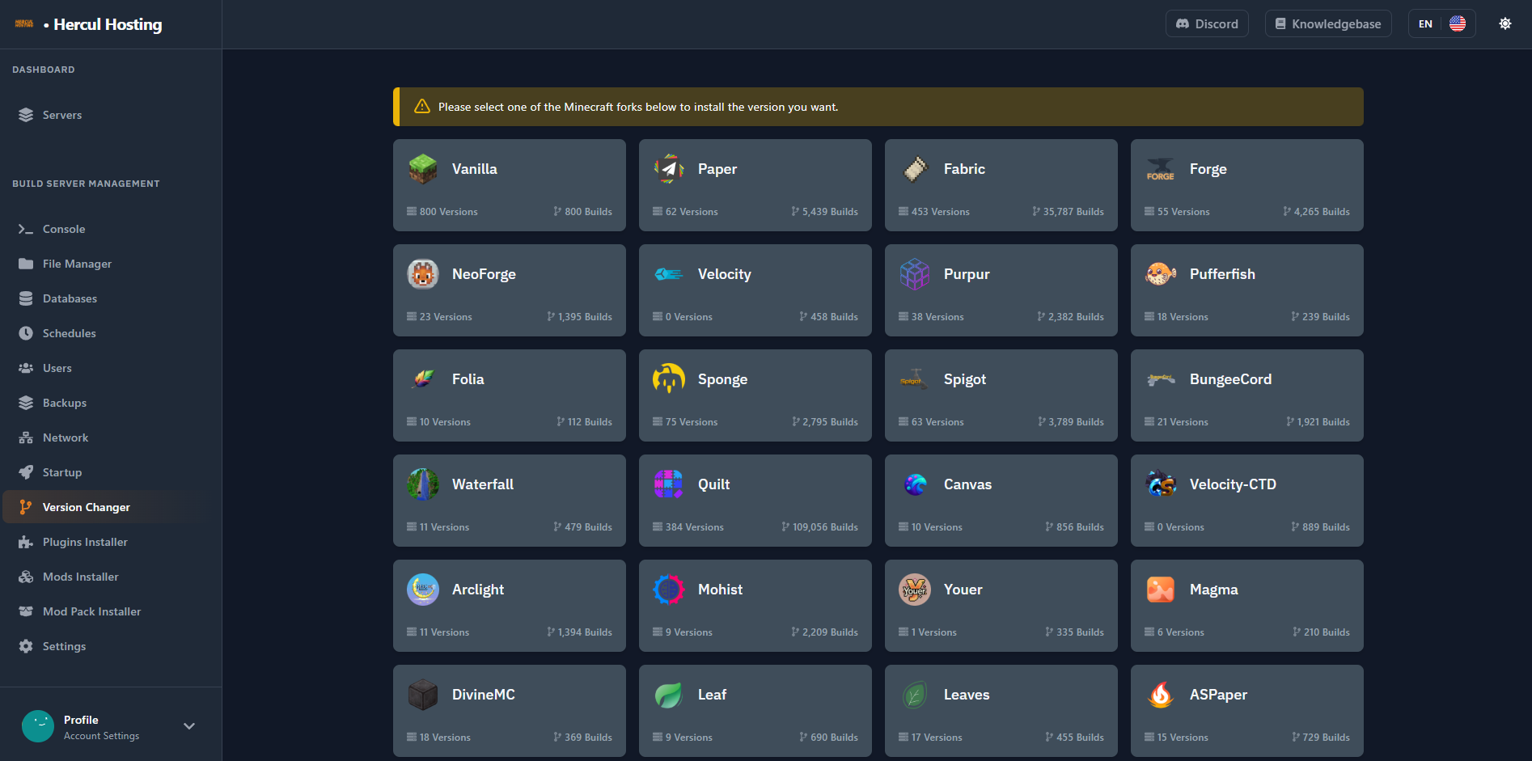Select the Fabric fork card
The image size is (1532, 761).
(1001, 185)
